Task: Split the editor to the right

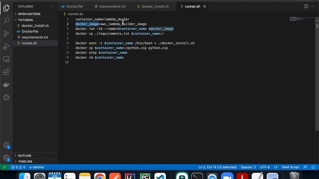Action: pyautogui.click(x=306, y=6)
